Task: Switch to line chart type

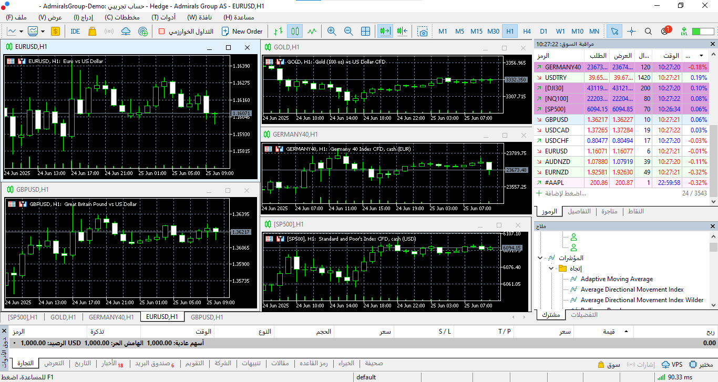Action: (x=312, y=32)
